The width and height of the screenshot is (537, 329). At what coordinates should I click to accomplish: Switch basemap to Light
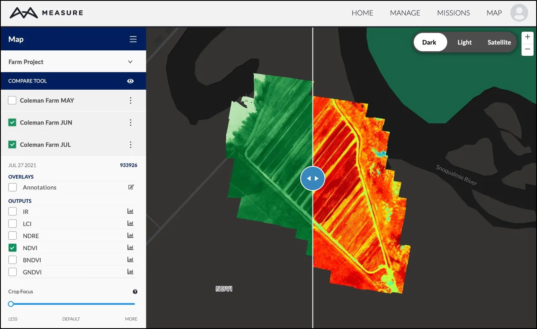[x=464, y=42]
